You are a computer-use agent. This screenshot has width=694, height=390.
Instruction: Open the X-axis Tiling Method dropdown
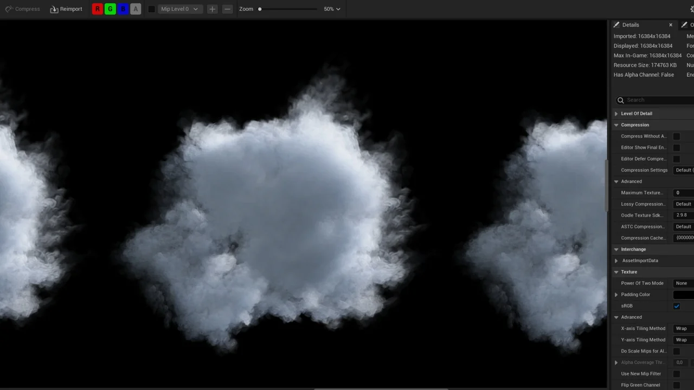tap(683, 329)
